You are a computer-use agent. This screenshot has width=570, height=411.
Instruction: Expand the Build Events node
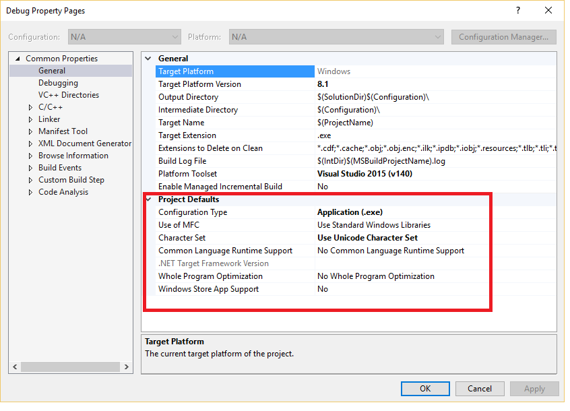(30, 167)
